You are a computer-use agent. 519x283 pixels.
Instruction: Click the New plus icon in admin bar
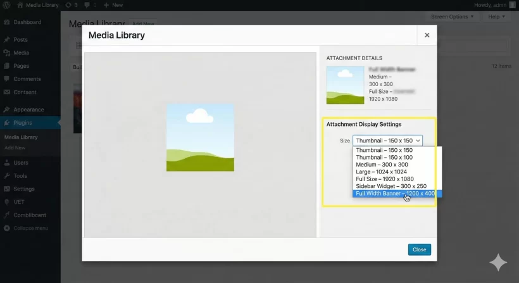[106, 5]
